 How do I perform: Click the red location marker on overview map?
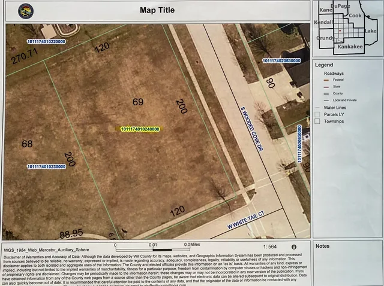[340, 30]
